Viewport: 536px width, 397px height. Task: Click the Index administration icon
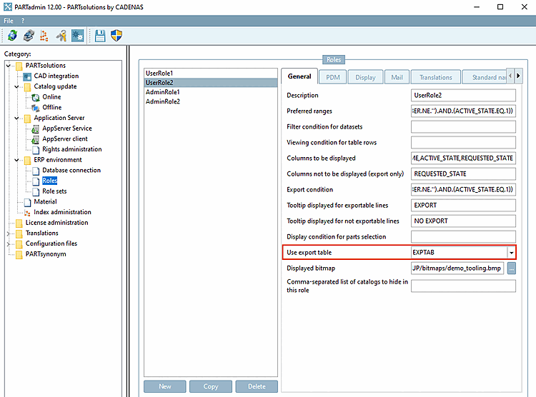(x=27, y=213)
